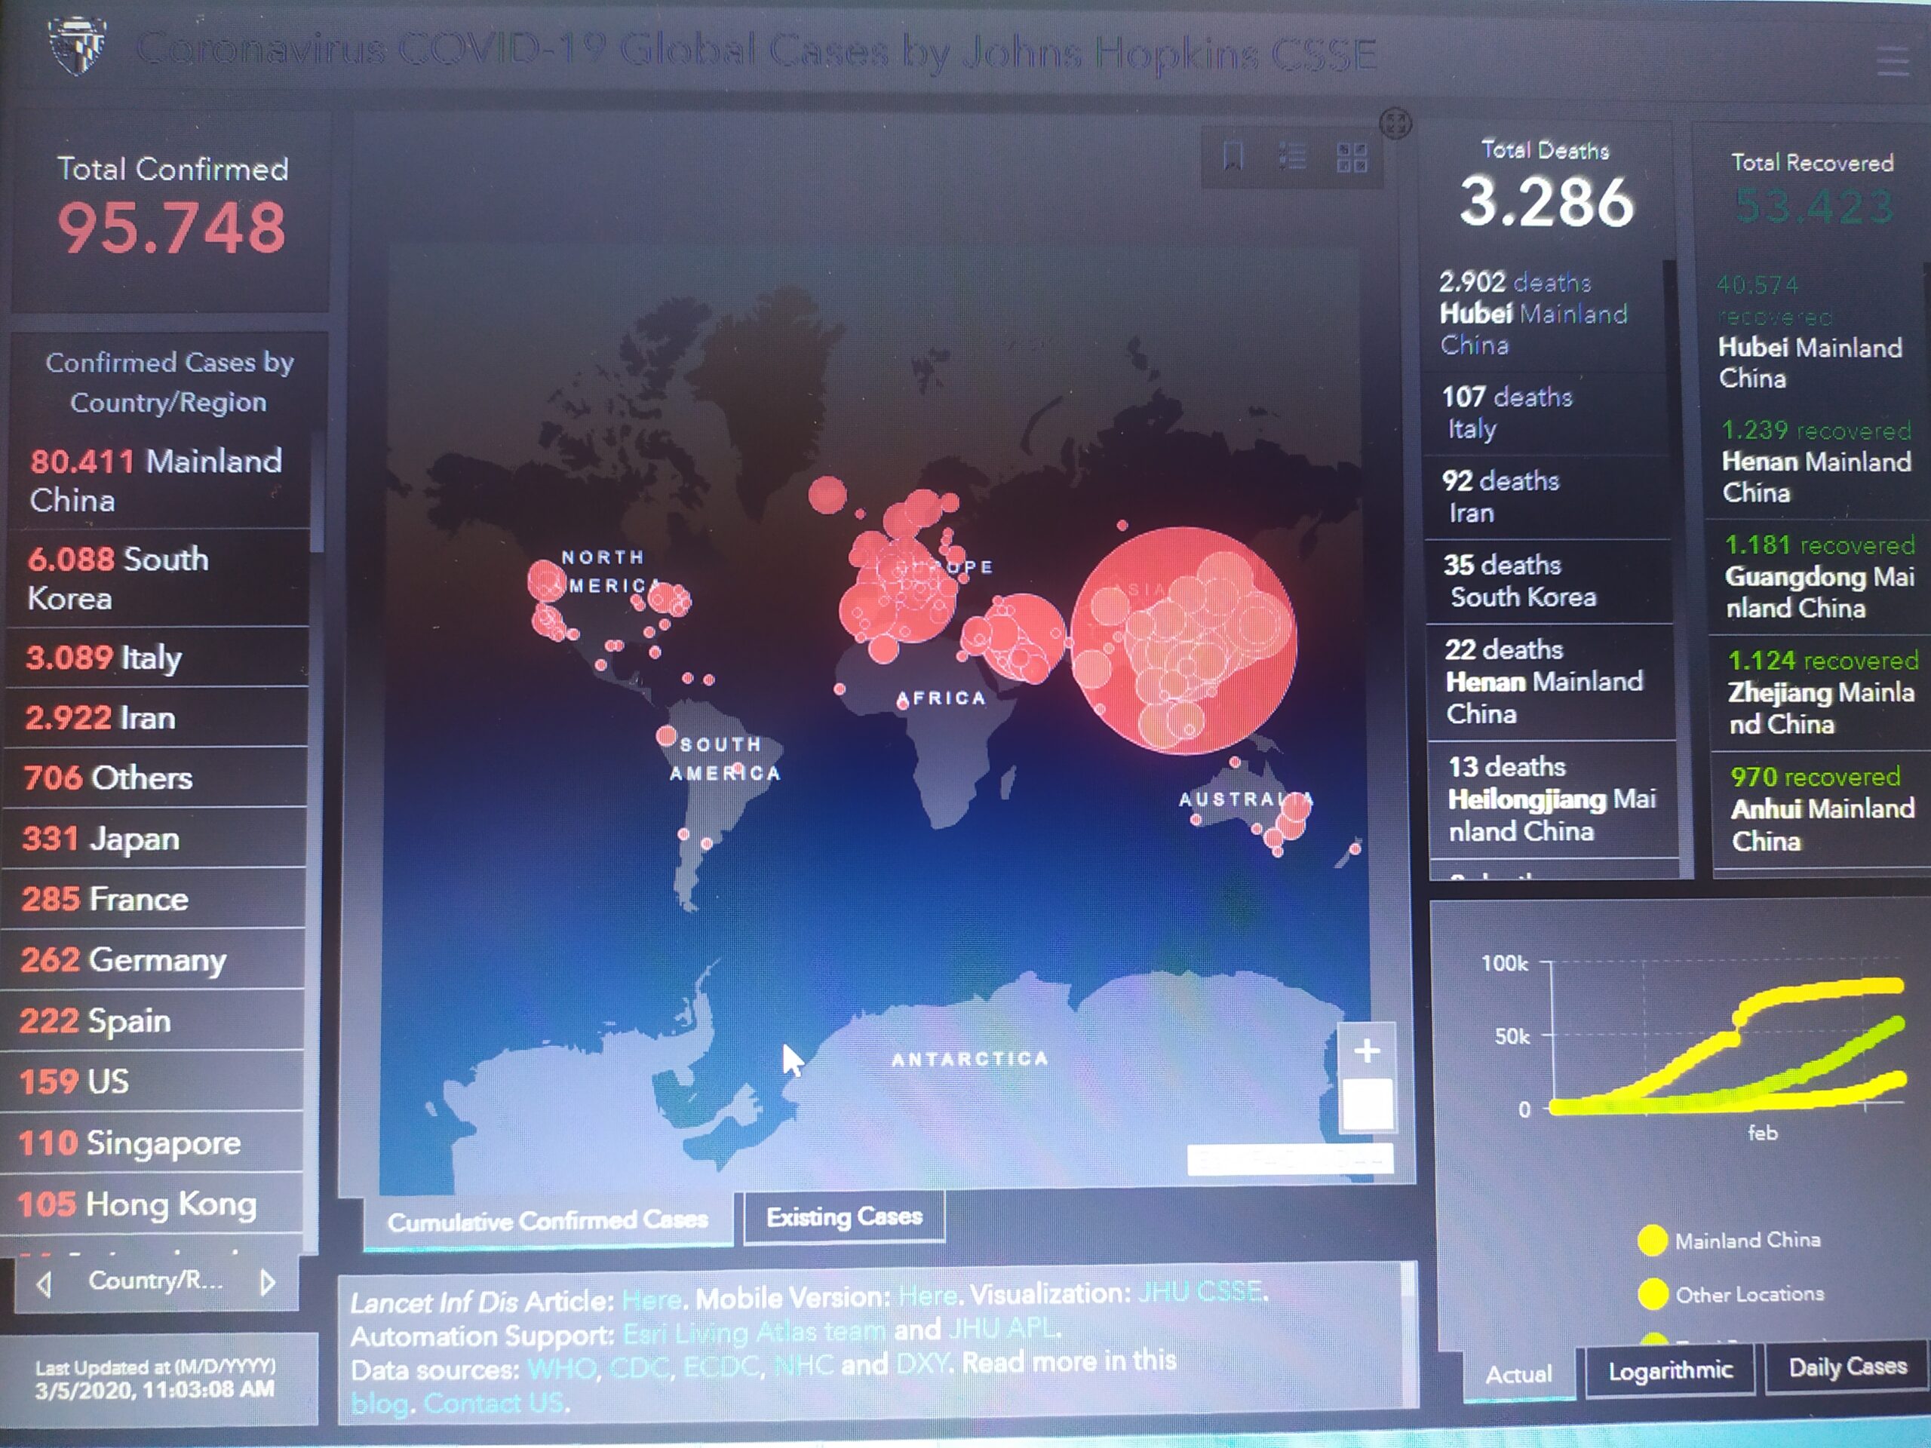Select the Logarithmic chart tab
Image resolution: width=1931 pixels, height=1448 pixels.
pyautogui.click(x=1670, y=1370)
